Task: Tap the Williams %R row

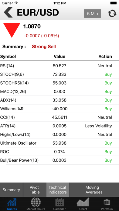Action: tap(59, 109)
